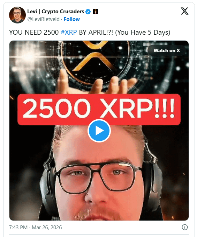The width and height of the screenshot is (197, 237).
Task: Click the tweet text YOU NEED 2500
Action: click(x=34, y=32)
